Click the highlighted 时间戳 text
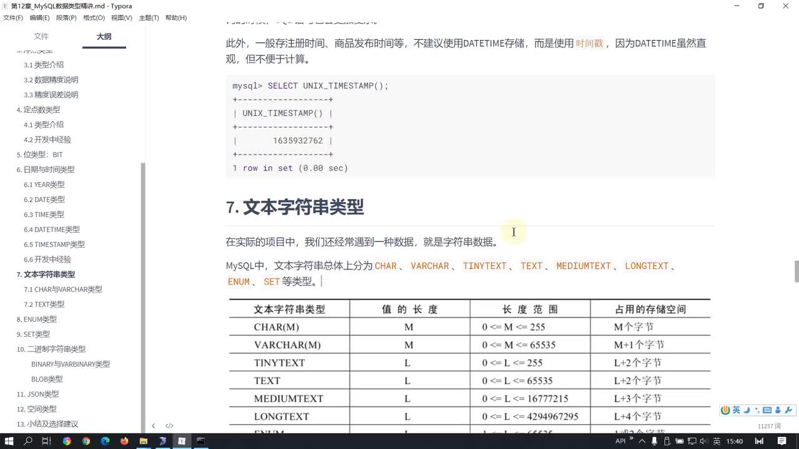This screenshot has height=449, width=799. 589,44
